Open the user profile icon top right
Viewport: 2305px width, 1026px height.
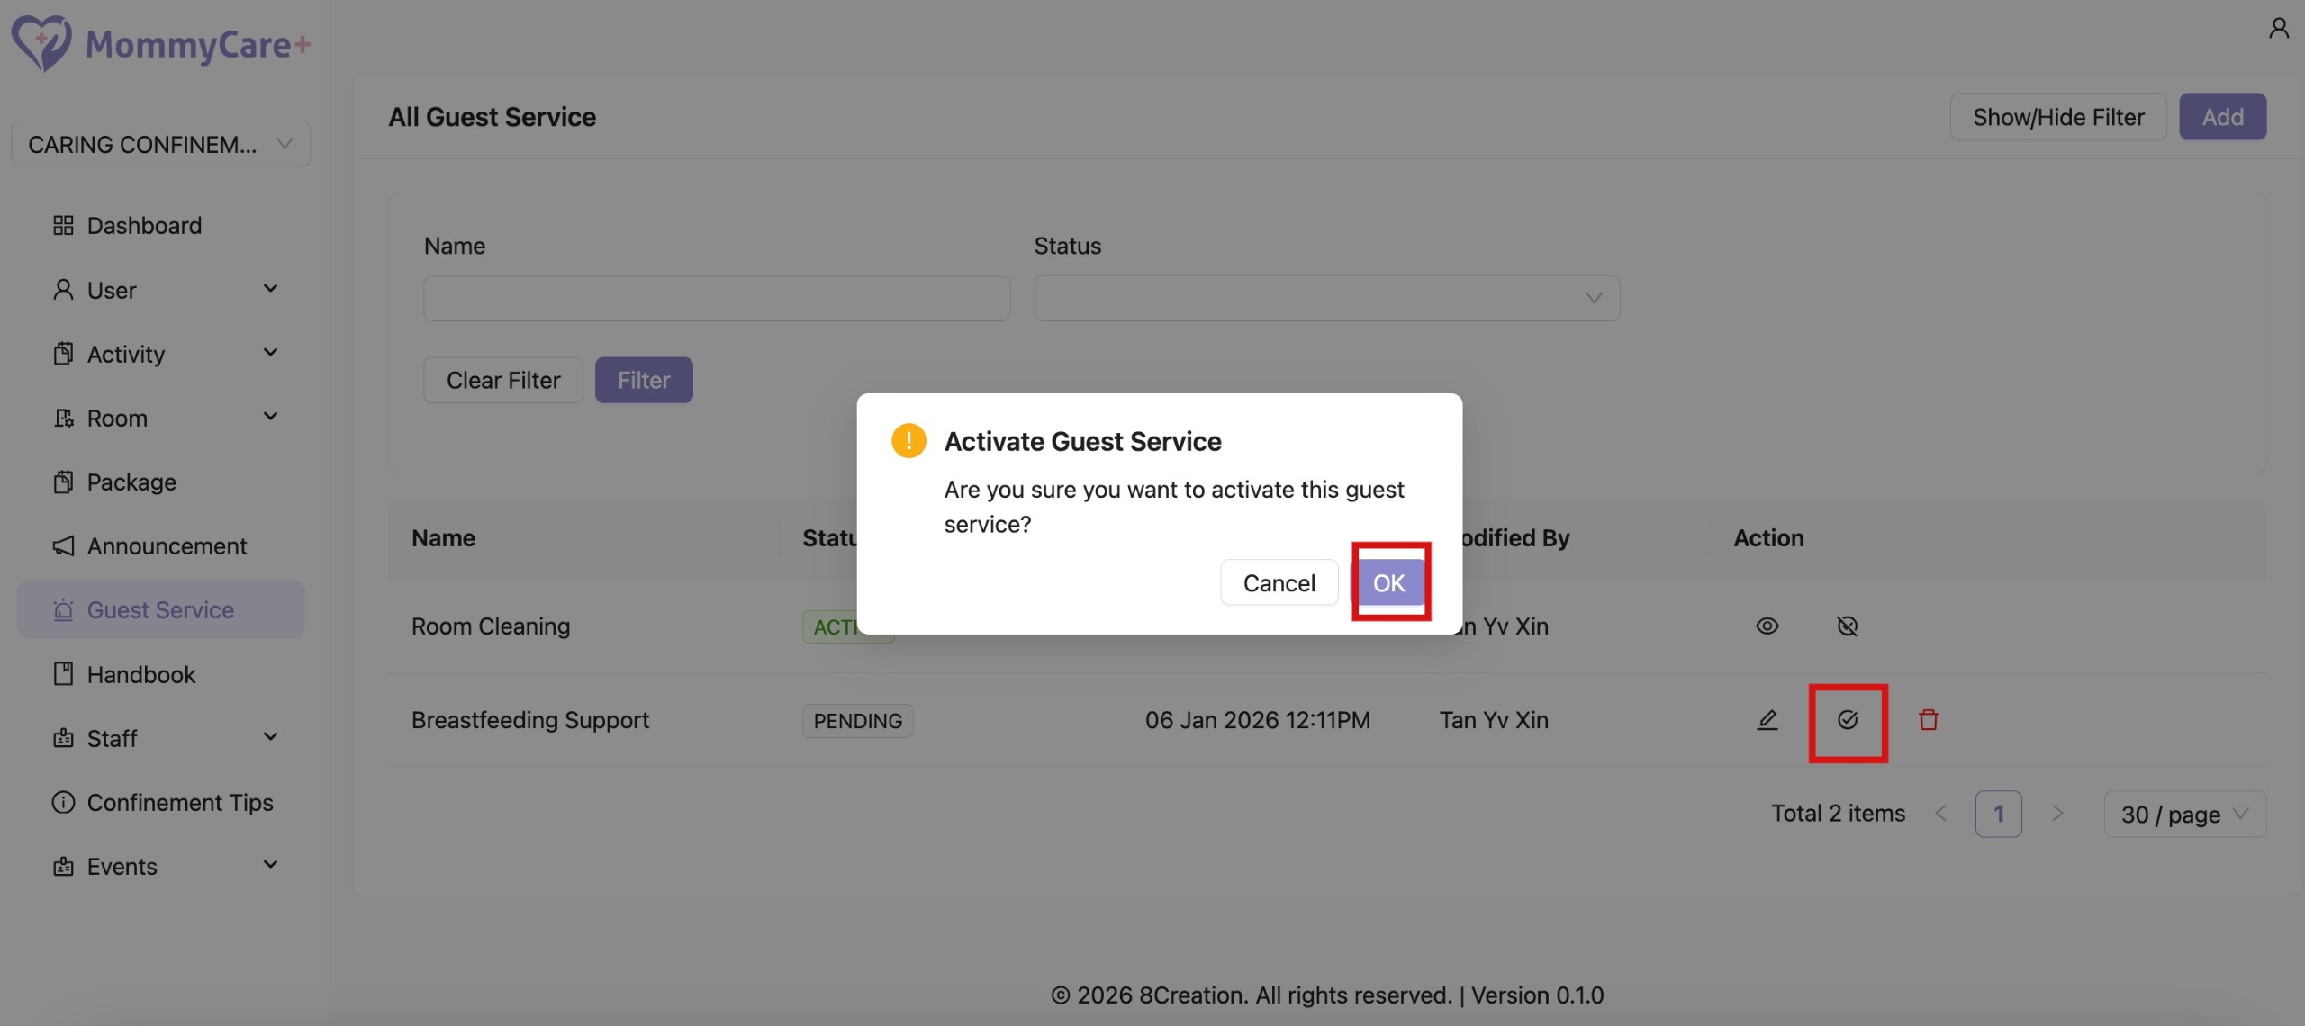2279,27
